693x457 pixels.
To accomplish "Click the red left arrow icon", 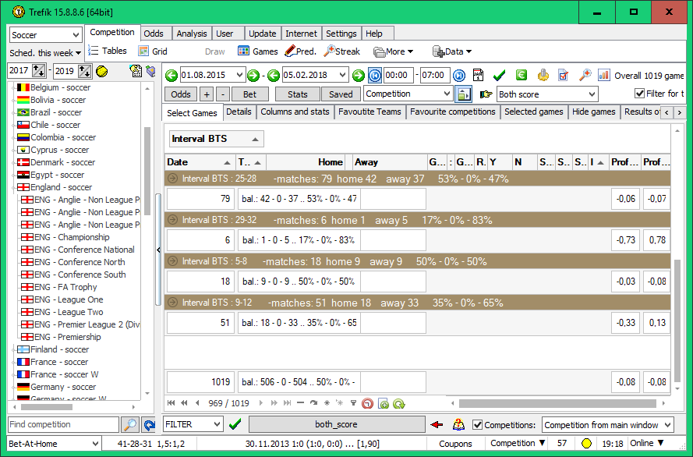I will pos(437,425).
